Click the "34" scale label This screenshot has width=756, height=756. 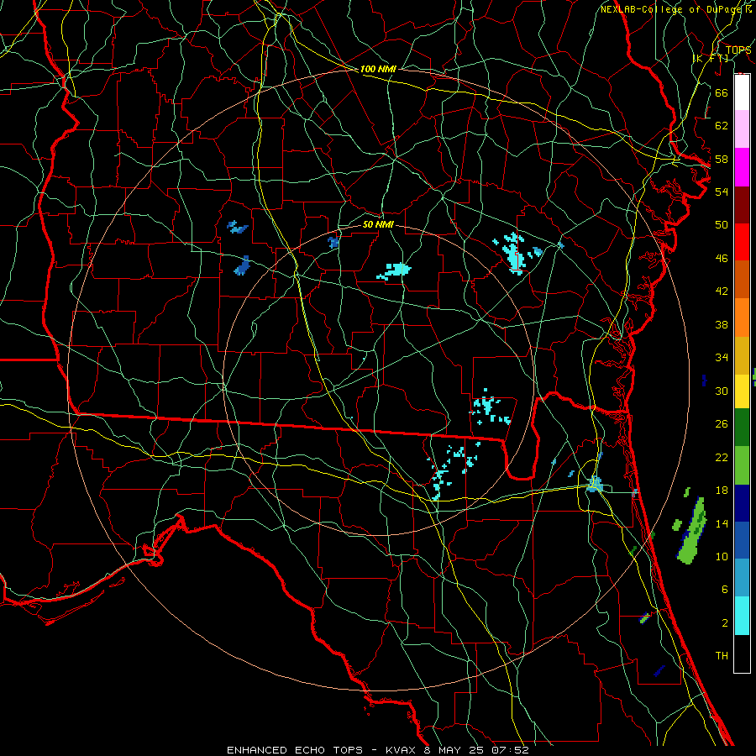tap(722, 358)
